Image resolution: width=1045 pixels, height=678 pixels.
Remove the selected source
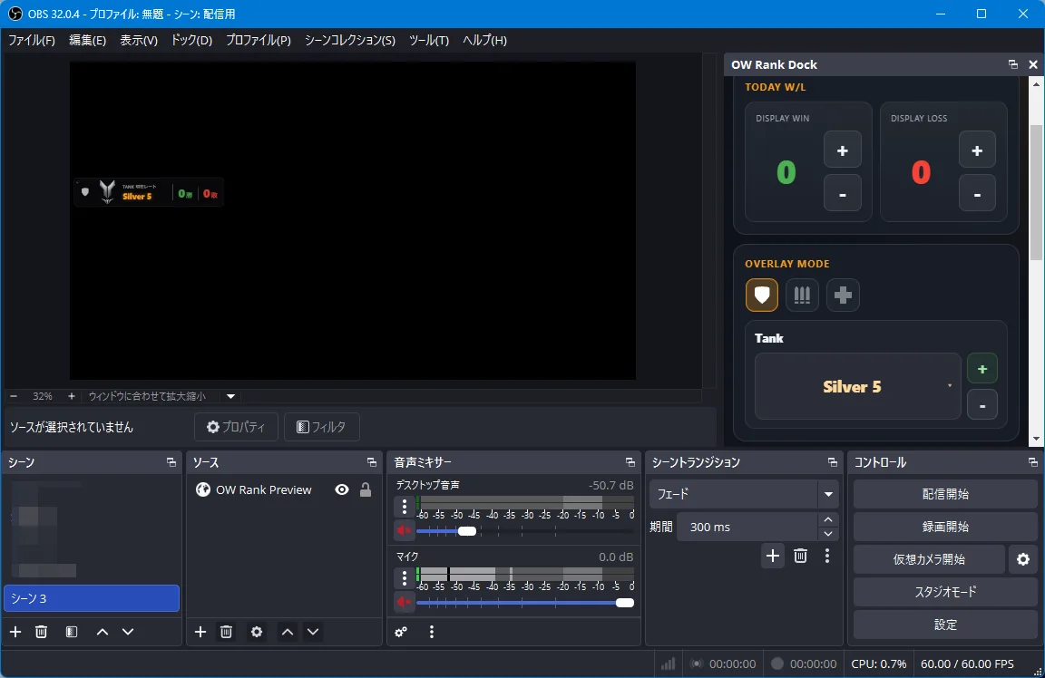[226, 632]
